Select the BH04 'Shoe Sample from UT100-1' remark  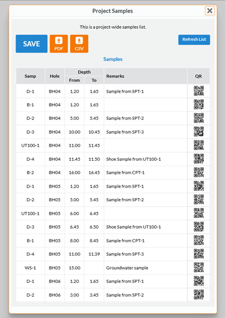[x=133, y=159]
